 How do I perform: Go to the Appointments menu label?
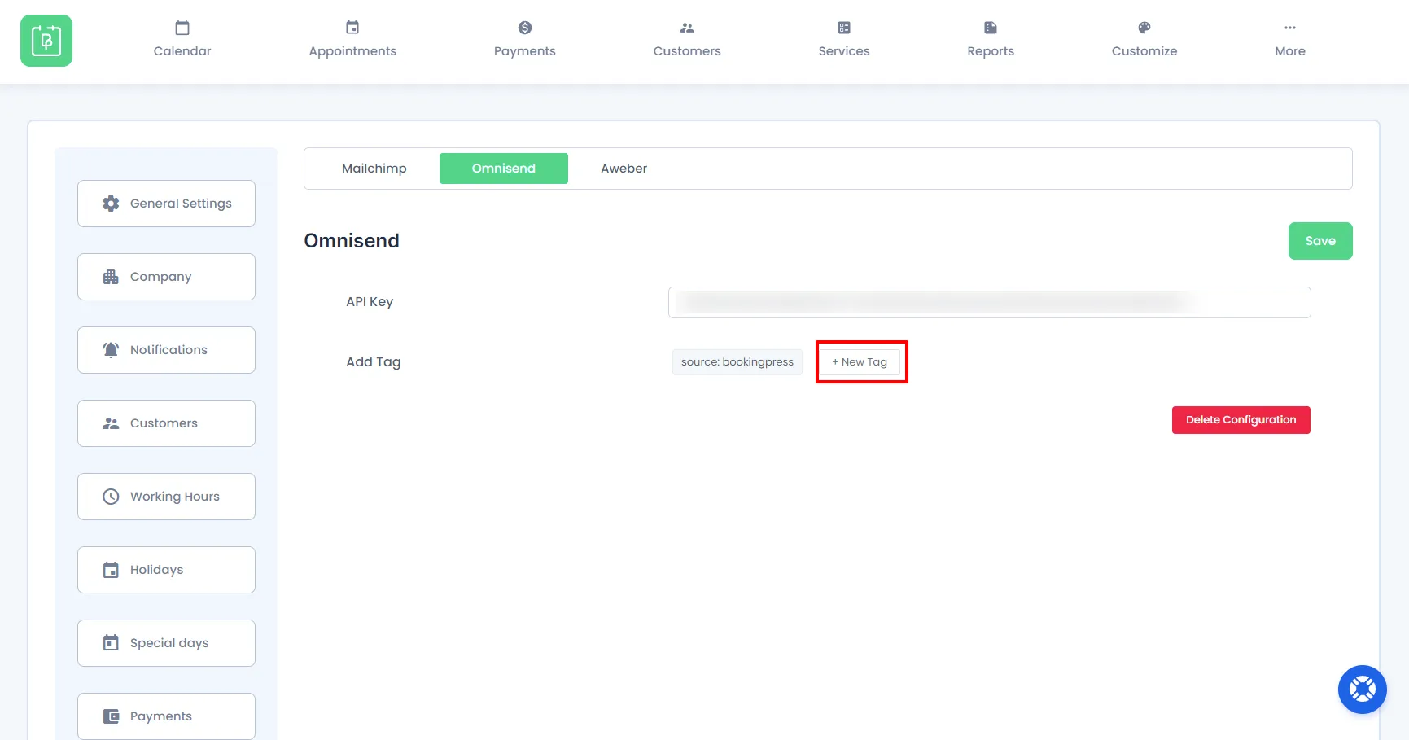(352, 51)
